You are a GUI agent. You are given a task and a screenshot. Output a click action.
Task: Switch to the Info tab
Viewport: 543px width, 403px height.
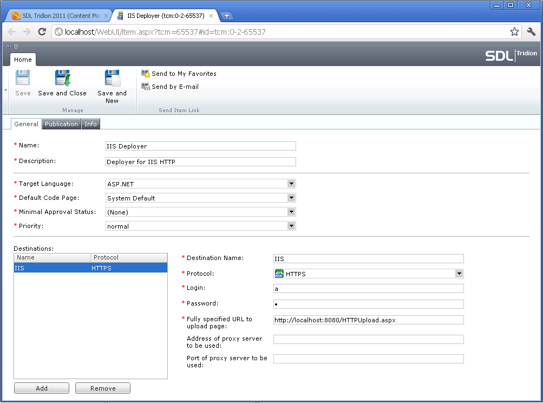[90, 124]
